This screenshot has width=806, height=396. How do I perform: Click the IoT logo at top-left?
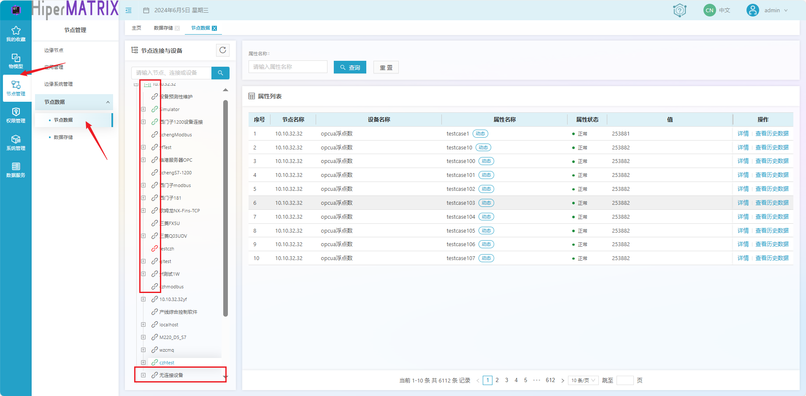tap(16, 10)
